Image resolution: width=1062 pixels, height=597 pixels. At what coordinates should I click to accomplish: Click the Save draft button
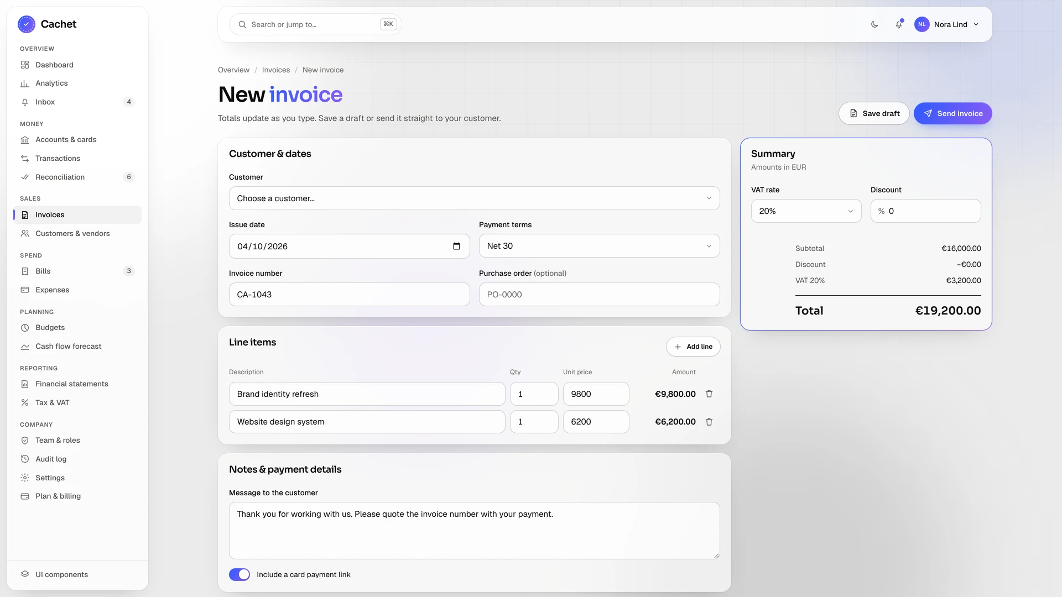874,113
